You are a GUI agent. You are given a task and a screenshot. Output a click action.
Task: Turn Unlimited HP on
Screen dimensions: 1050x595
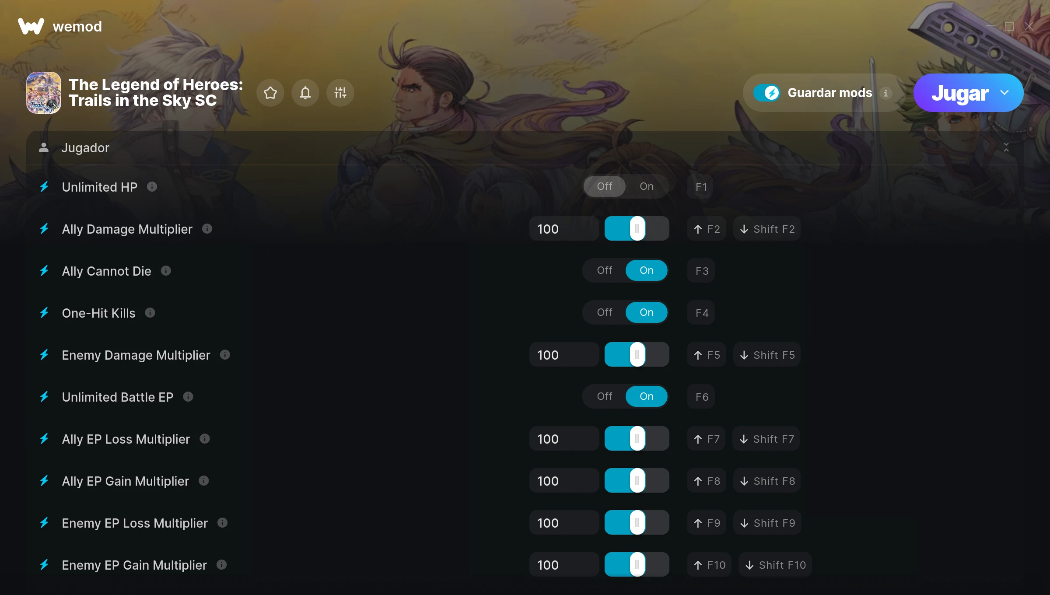pos(647,186)
